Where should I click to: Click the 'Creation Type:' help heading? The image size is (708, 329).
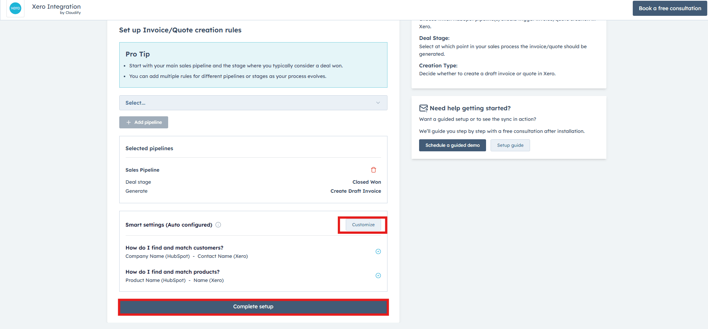point(438,65)
